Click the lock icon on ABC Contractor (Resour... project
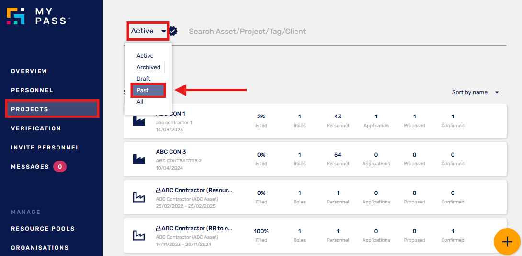 [159, 191]
